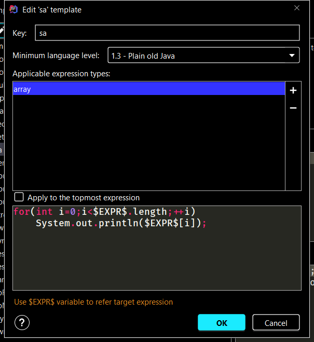314x342 pixels.
Task: Cancel editing the template
Action: point(276,323)
